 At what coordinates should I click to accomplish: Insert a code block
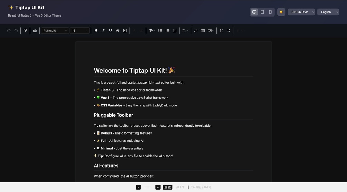(x=125, y=31)
